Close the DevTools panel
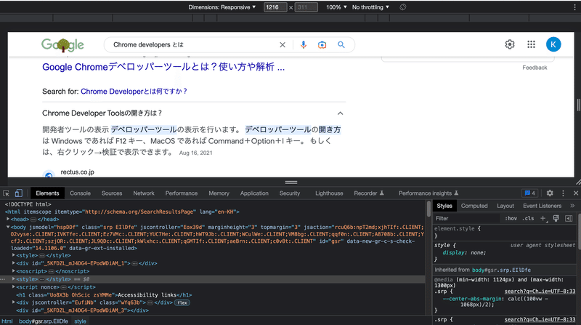 pos(576,193)
